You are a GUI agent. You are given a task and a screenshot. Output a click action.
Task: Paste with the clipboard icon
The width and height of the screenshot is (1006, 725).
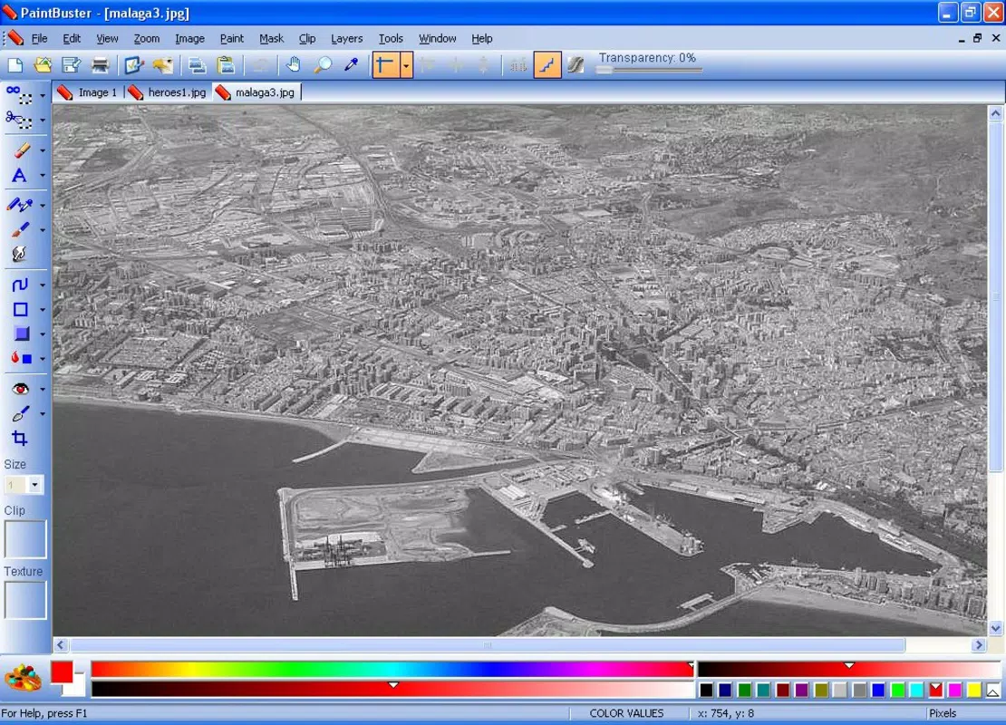tap(226, 65)
